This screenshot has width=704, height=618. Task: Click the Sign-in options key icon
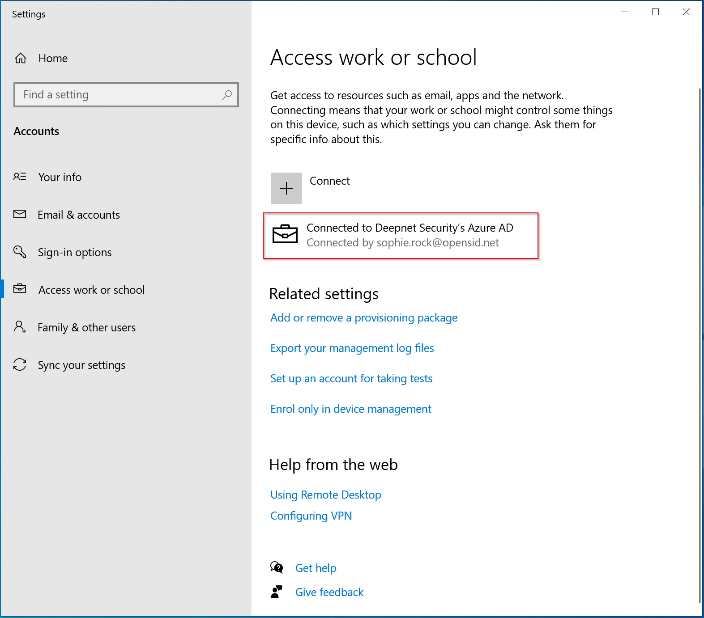tap(20, 252)
